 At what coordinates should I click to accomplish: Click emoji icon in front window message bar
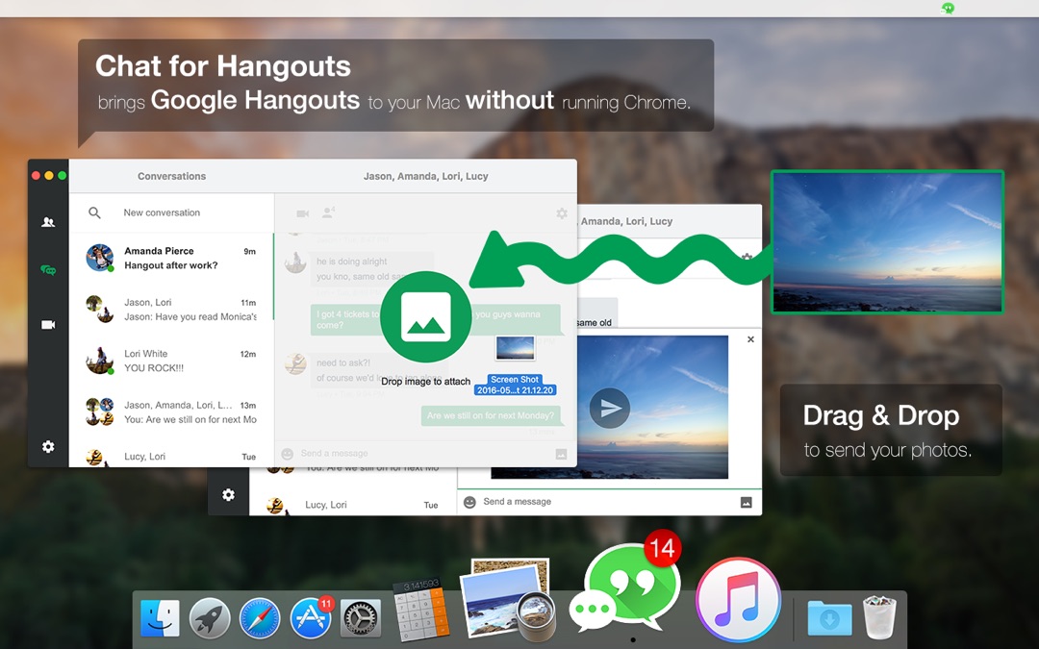(287, 454)
